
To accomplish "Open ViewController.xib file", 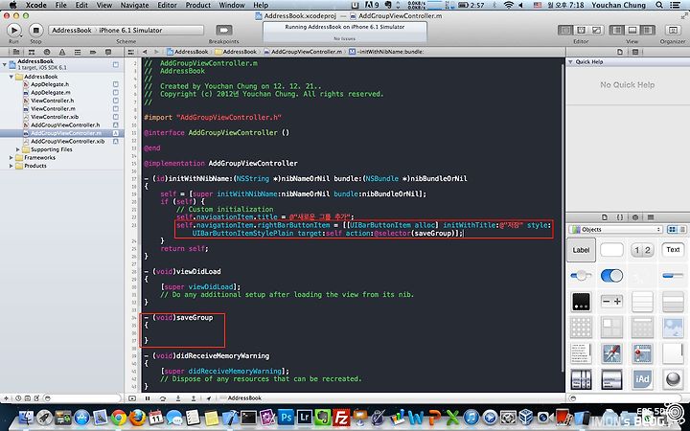I will [54, 117].
